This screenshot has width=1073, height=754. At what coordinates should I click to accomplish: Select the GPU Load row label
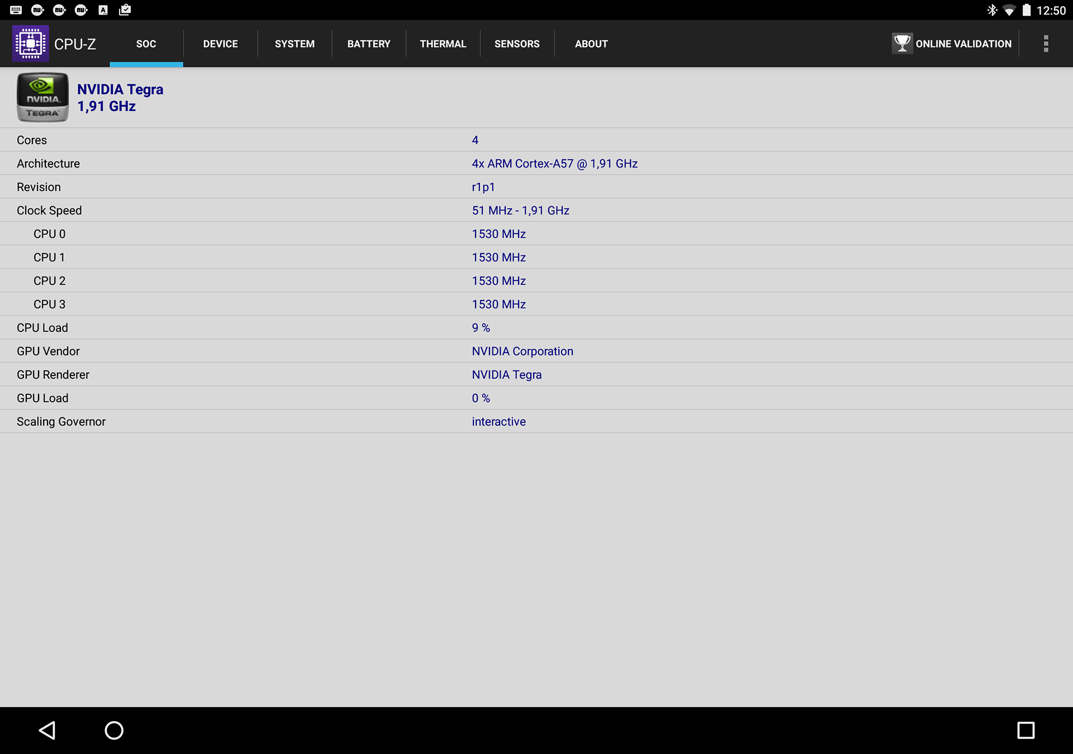(42, 398)
